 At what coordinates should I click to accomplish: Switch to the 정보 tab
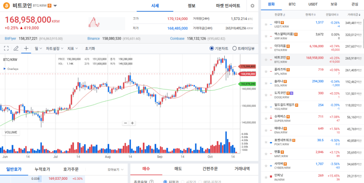pyautogui.click(x=192, y=5)
